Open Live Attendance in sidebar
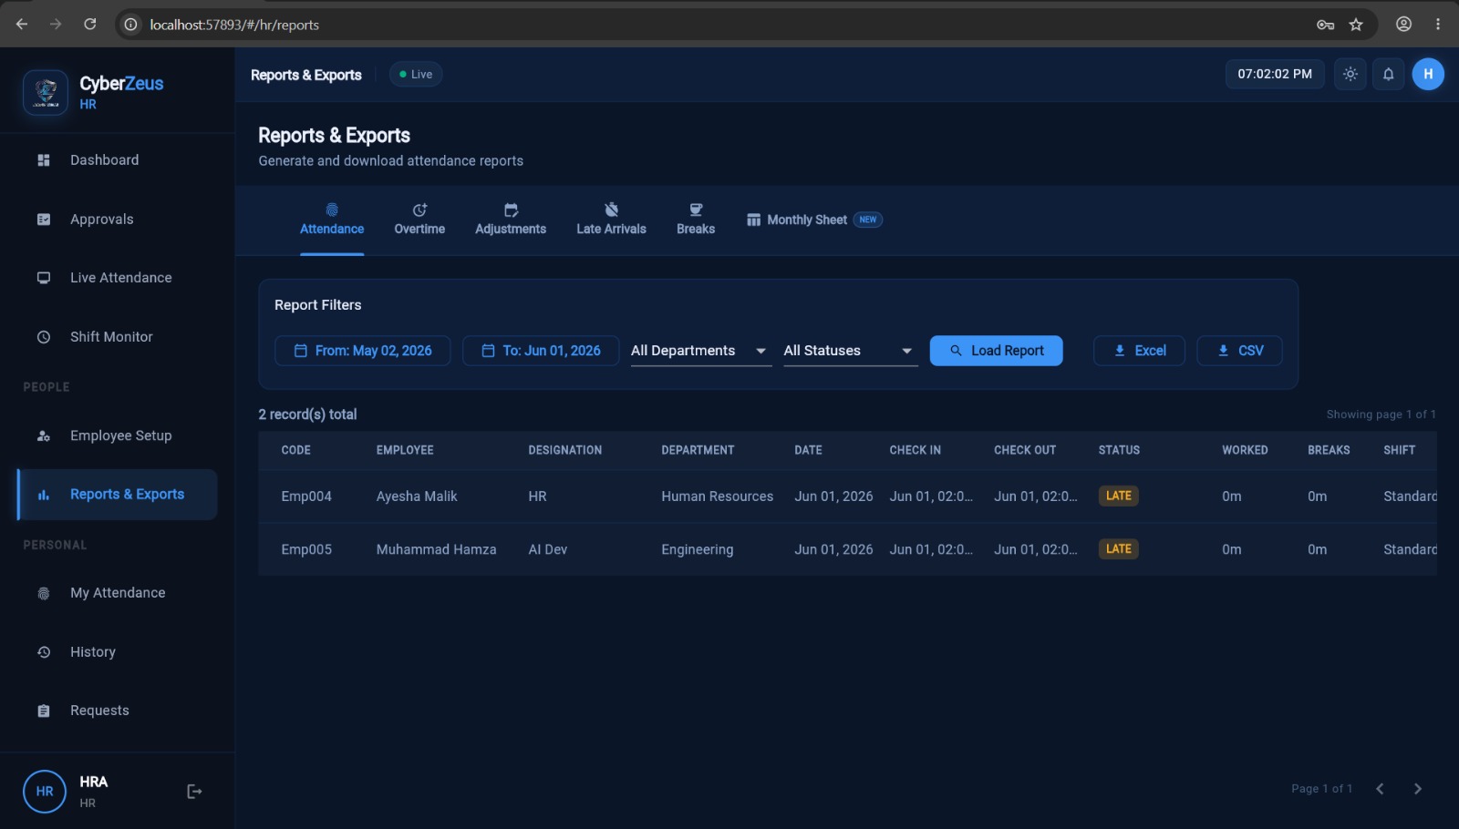Viewport: 1459px width, 829px height. point(117,278)
